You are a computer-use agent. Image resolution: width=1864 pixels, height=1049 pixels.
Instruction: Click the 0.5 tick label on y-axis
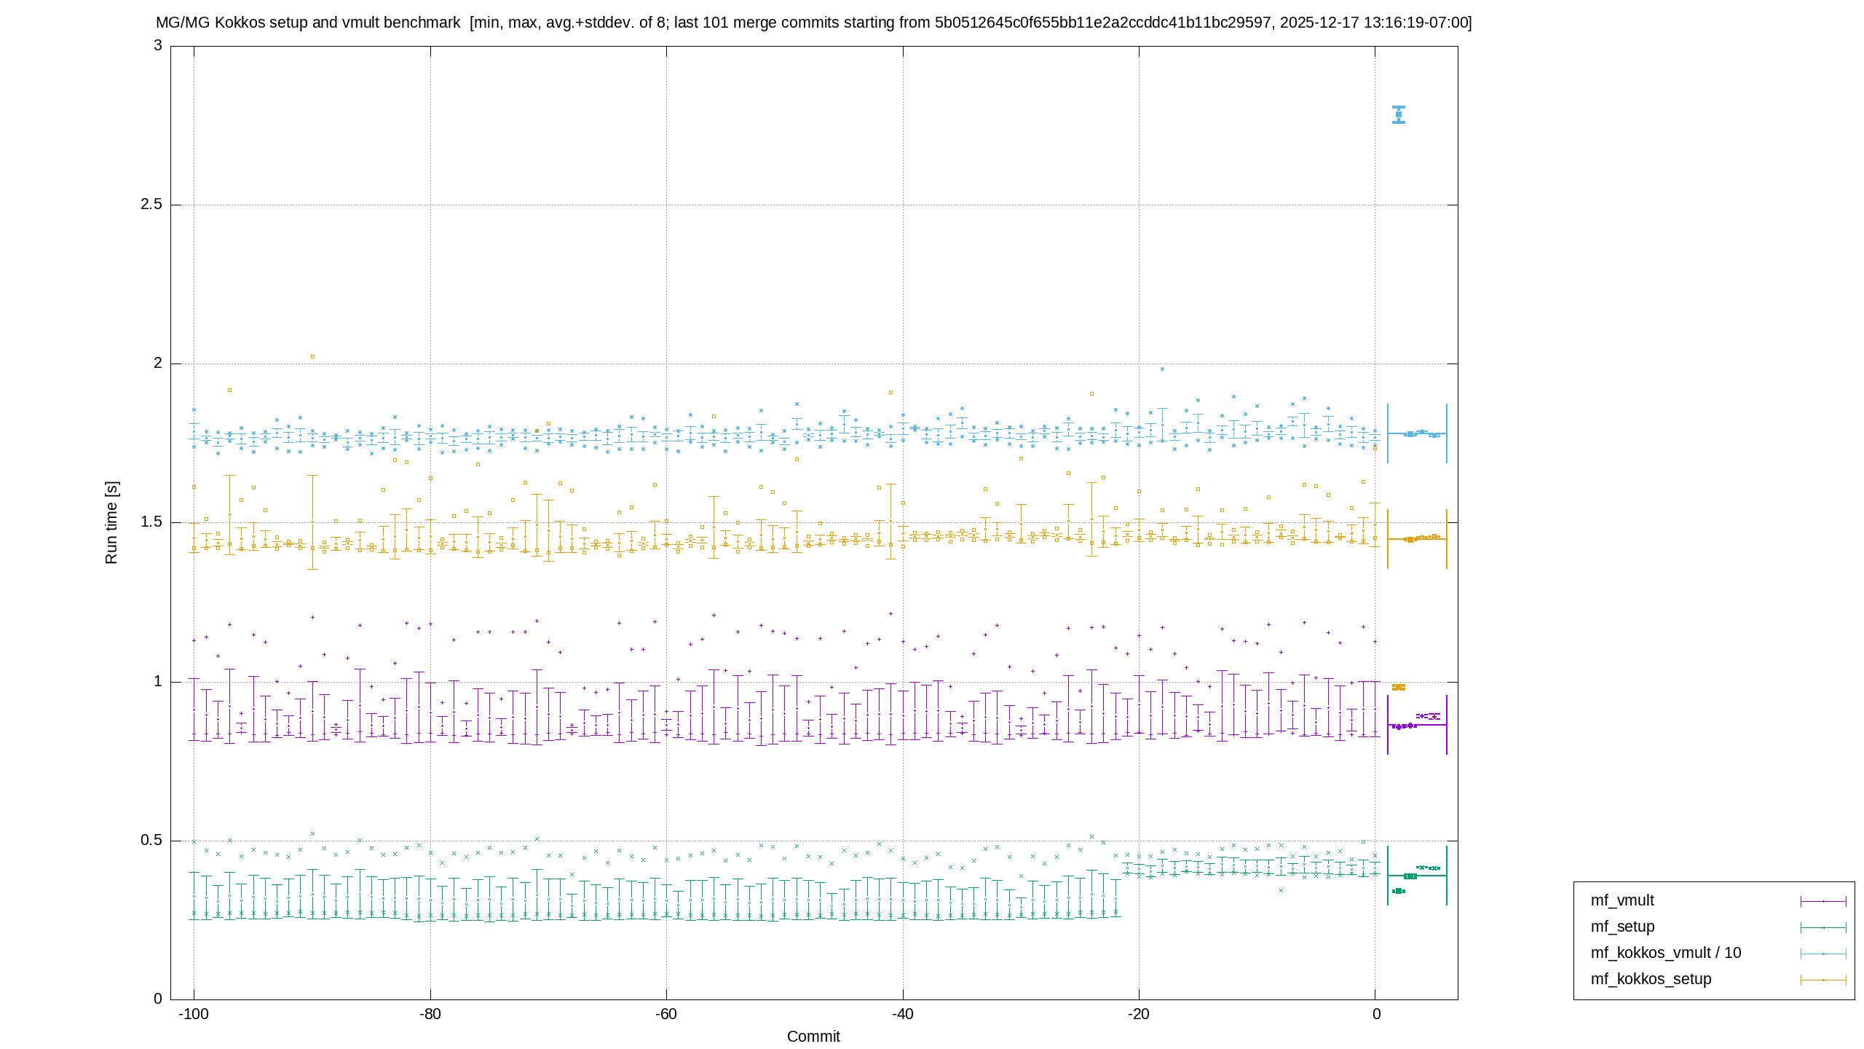tap(151, 840)
